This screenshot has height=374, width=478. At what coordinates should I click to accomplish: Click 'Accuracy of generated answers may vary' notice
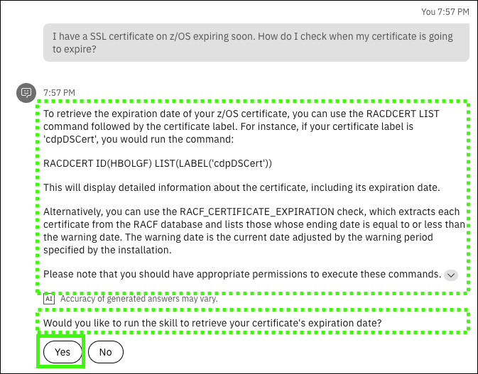[x=138, y=299]
